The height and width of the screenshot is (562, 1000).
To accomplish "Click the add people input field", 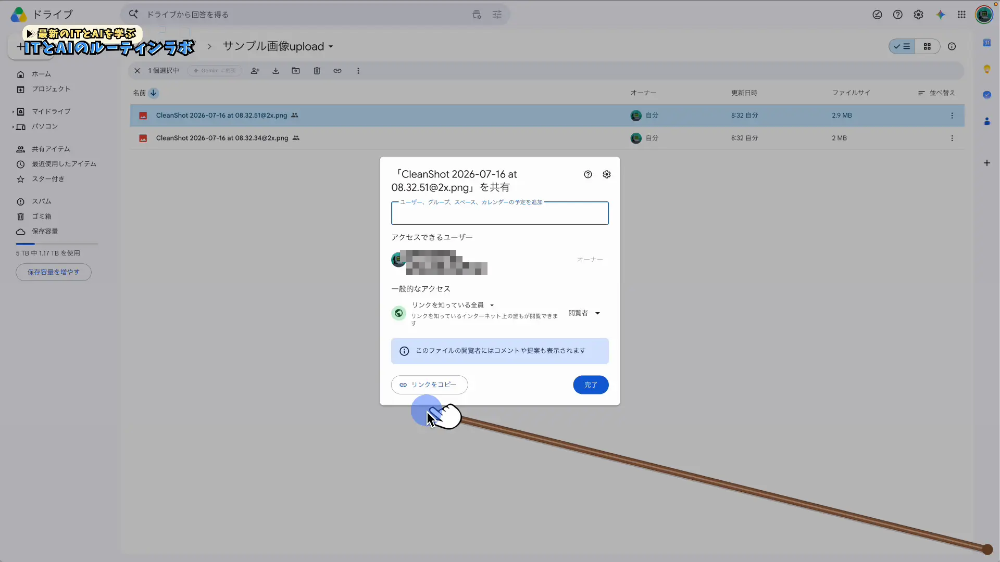I will 499,213.
